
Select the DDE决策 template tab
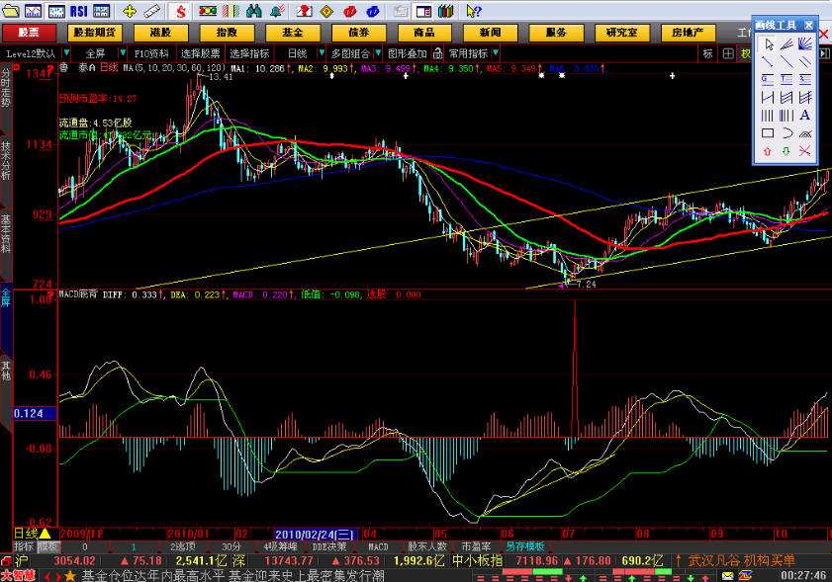(329, 546)
